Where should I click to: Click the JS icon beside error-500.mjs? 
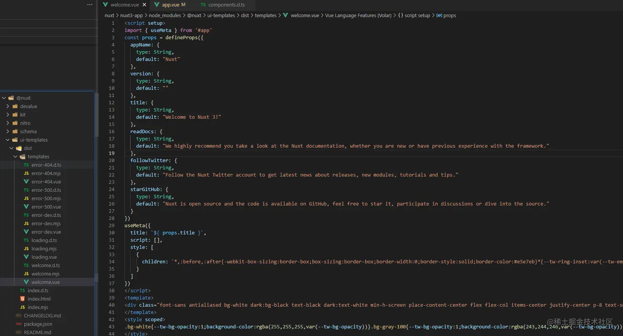(x=26, y=198)
